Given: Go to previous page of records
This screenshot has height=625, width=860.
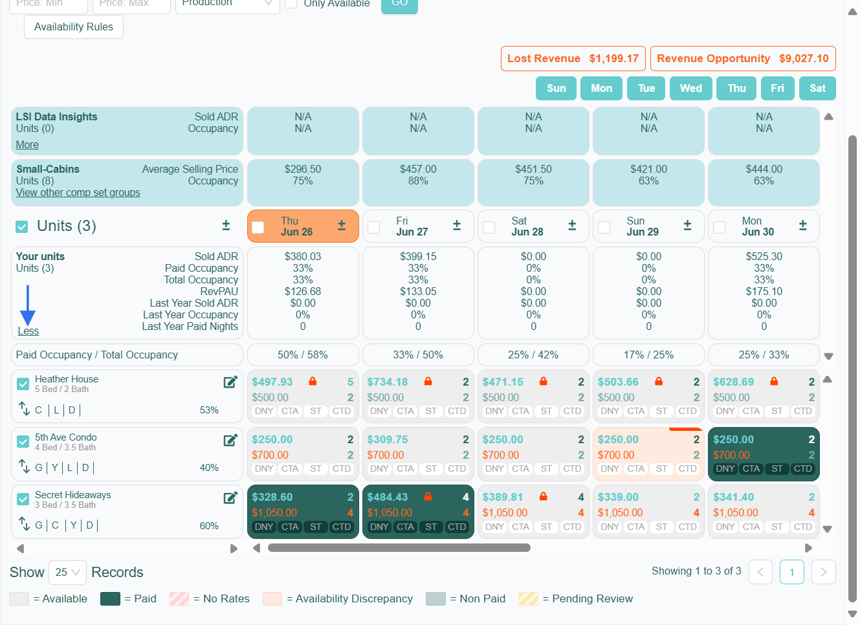Looking at the screenshot, I should pyautogui.click(x=760, y=572).
